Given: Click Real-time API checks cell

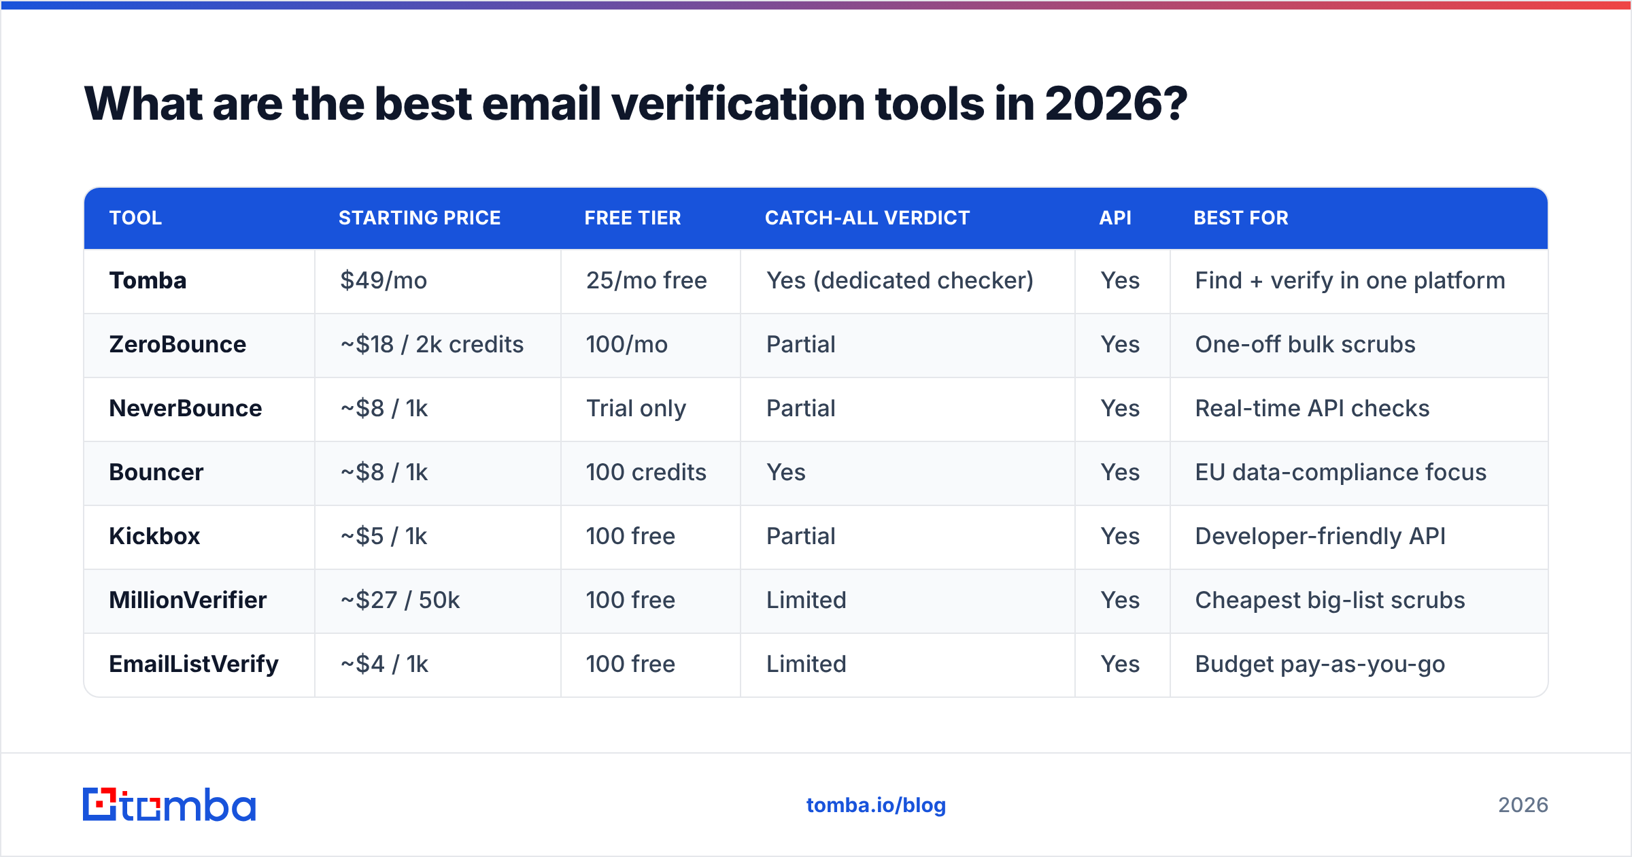Looking at the screenshot, I should 1359,409.
